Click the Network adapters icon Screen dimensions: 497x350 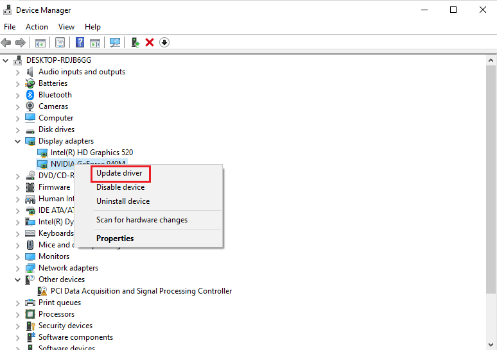coord(30,268)
